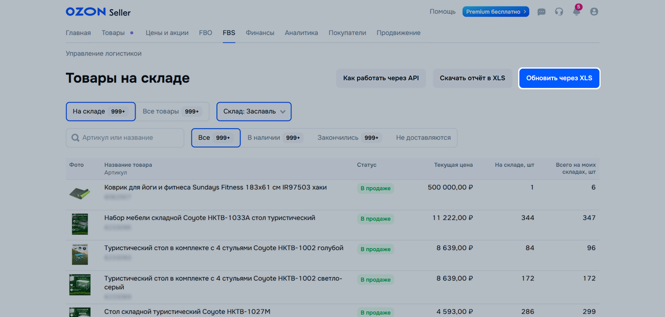The height and width of the screenshot is (317, 665).
Task: Open the chat messages icon
Action: (541, 12)
